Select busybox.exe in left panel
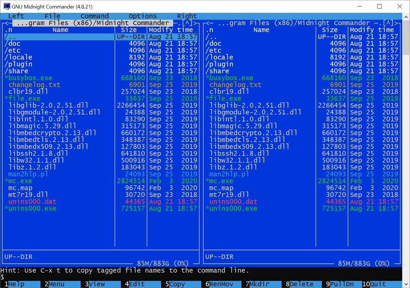 tap(101, 78)
